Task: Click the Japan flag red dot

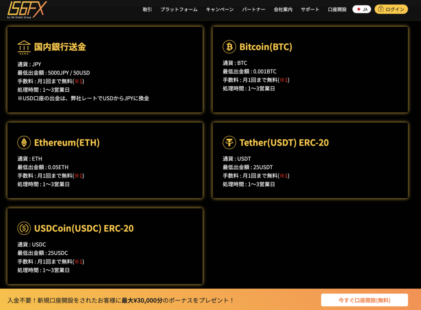Action: click(359, 9)
